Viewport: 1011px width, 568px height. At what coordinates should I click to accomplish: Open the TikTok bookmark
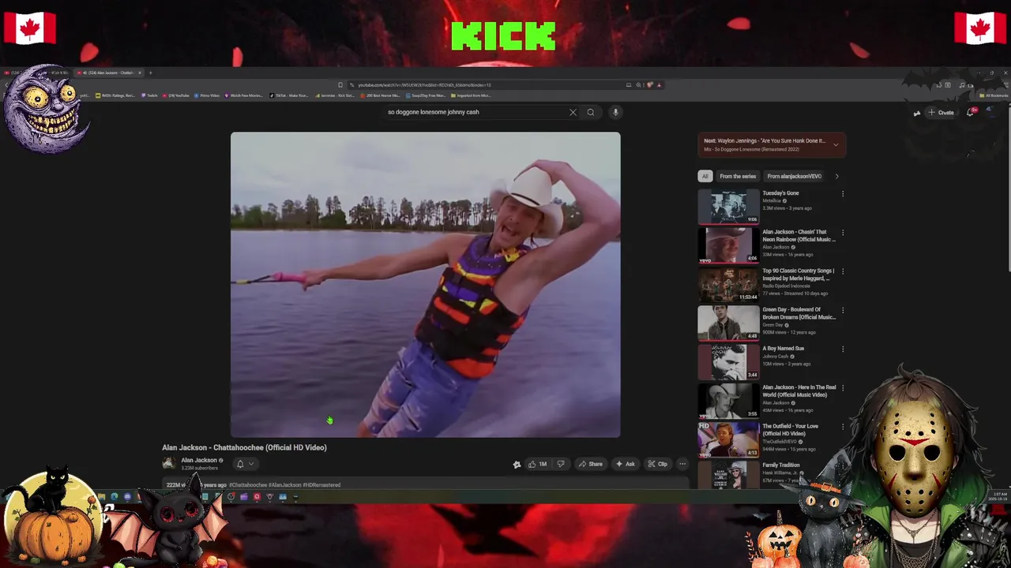[289, 95]
